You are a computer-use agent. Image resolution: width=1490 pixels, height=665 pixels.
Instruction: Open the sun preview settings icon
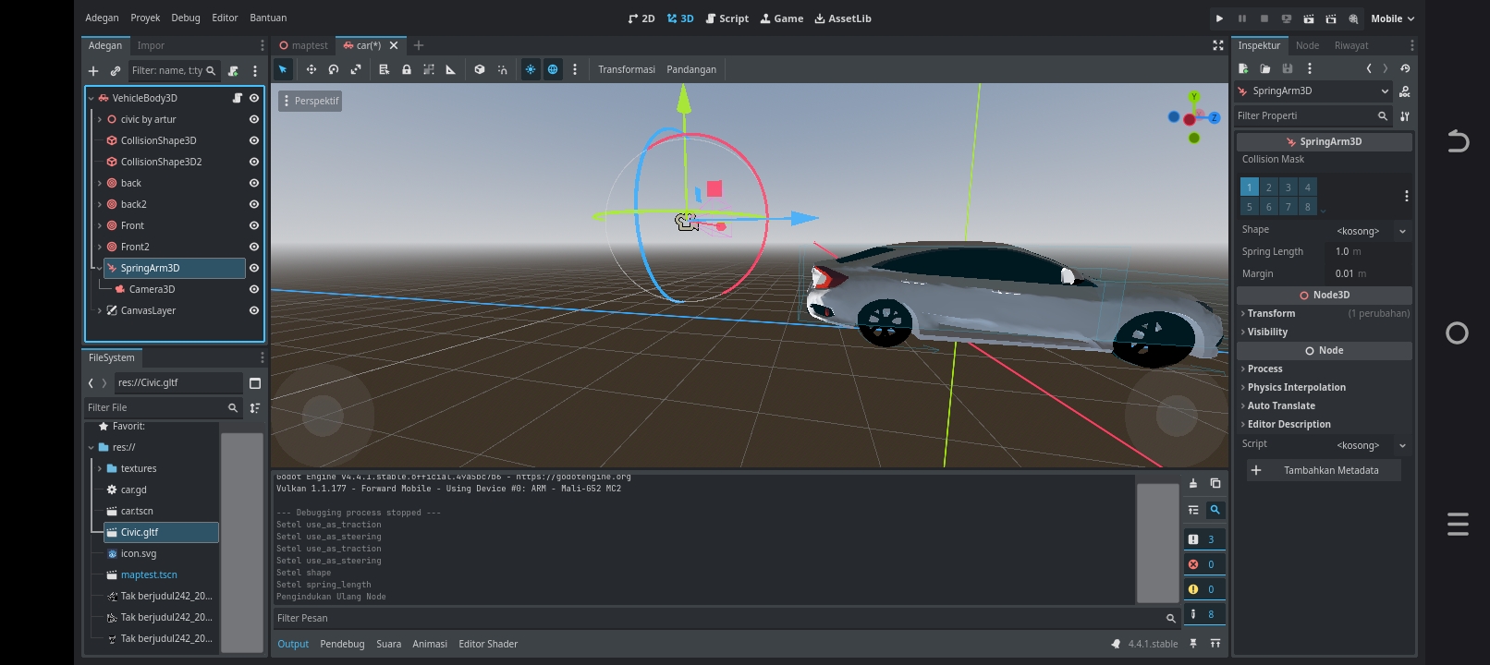pyautogui.click(x=531, y=69)
